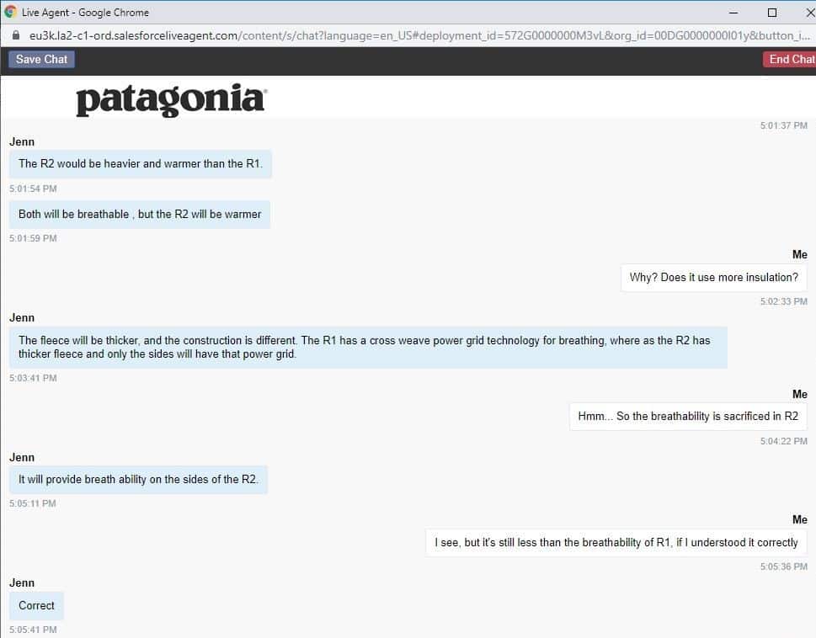Screen dimensions: 816x638
Task: Click the Save Chat button
Action: point(41,59)
